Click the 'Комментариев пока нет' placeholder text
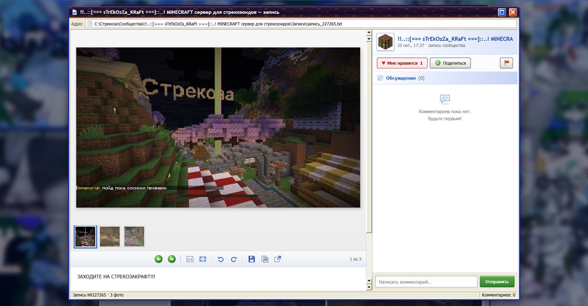The height and width of the screenshot is (306, 588). pos(445,112)
